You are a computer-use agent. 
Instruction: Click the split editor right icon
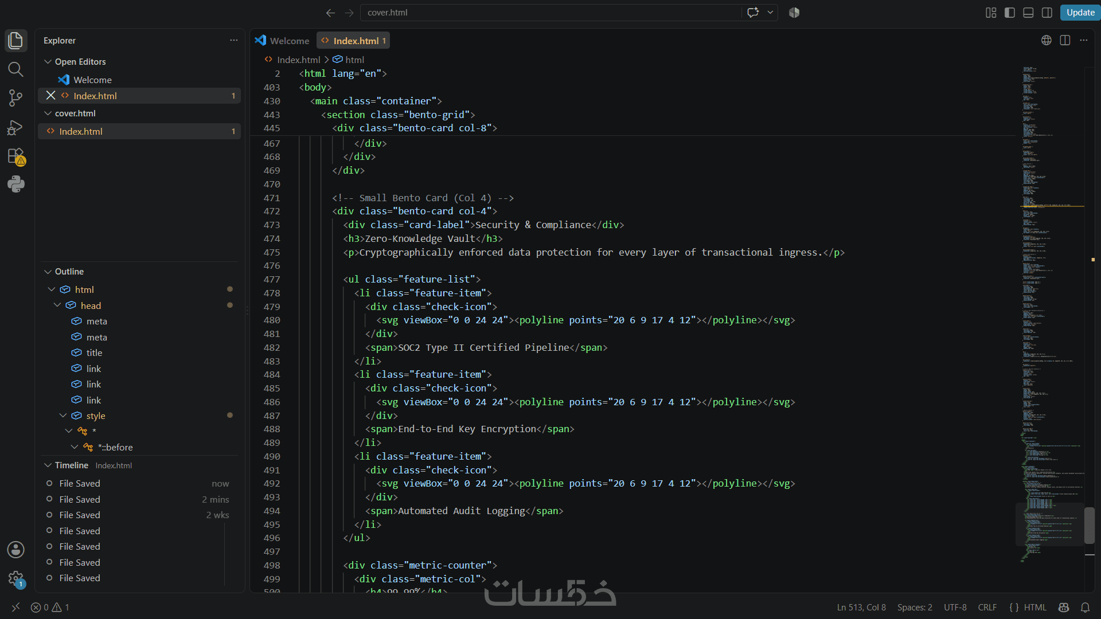click(x=1065, y=40)
